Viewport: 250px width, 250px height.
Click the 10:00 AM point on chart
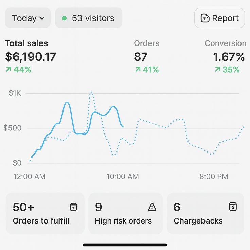[123, 126]
